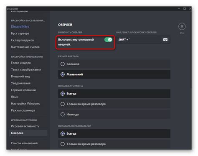Open Discord Nitro settings

[x=20, y=26]
